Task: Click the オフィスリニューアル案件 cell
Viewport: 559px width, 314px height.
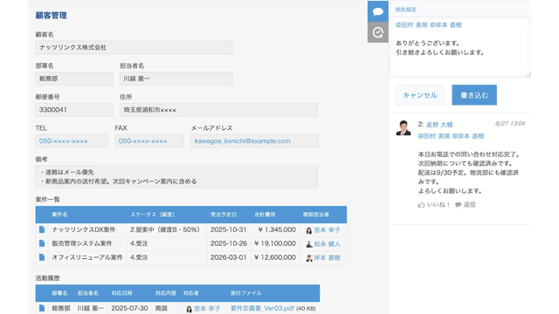Action: pos(87,257)
